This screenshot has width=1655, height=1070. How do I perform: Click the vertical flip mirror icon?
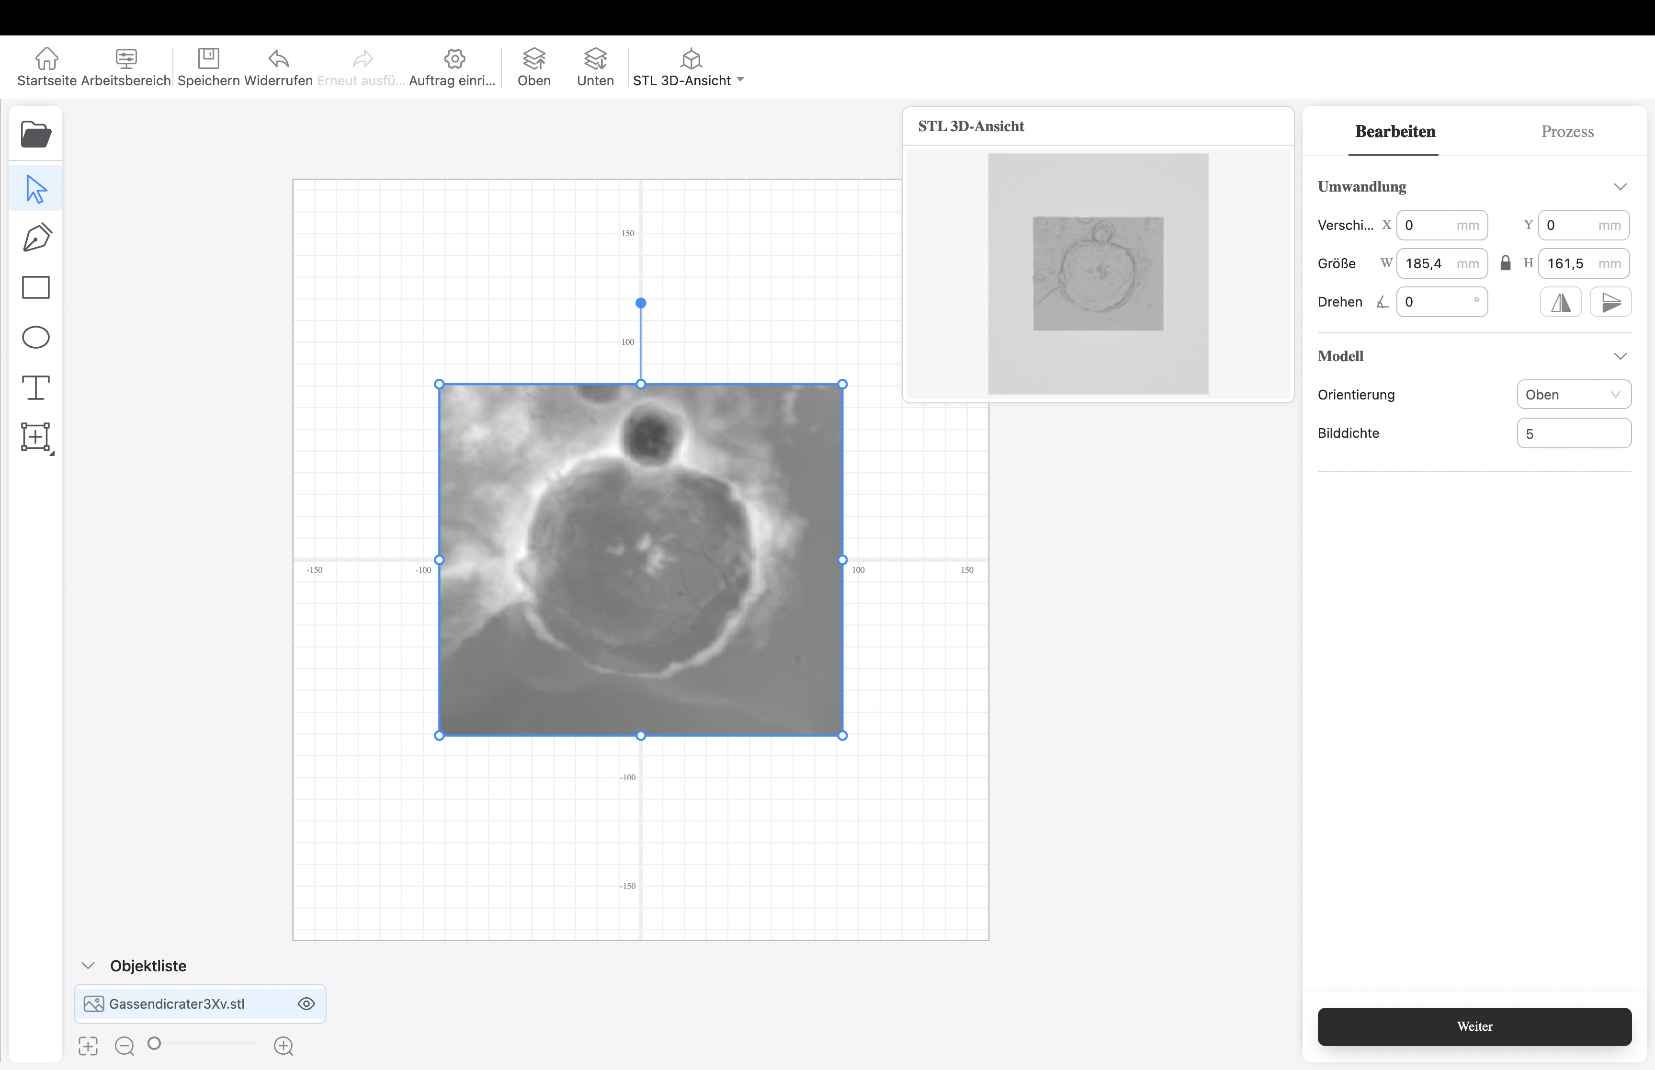(1610, 302)
